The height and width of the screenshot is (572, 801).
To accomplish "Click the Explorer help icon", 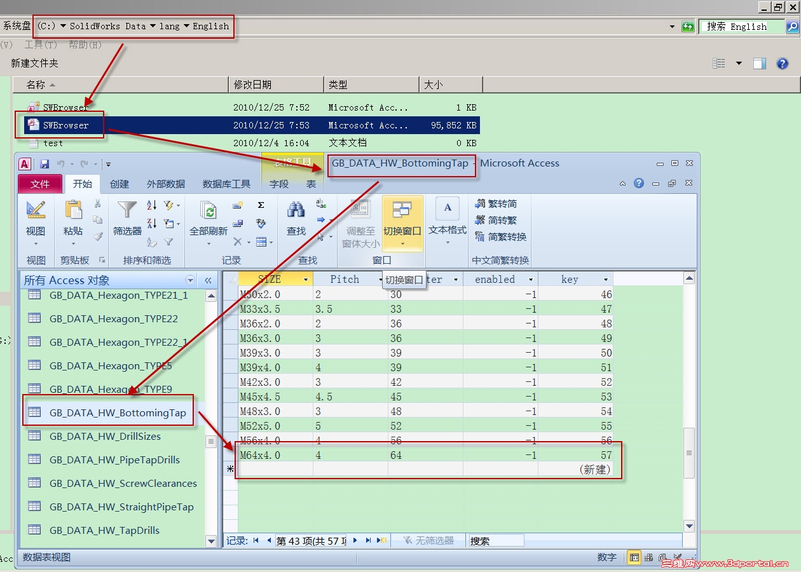I will 783,64.
